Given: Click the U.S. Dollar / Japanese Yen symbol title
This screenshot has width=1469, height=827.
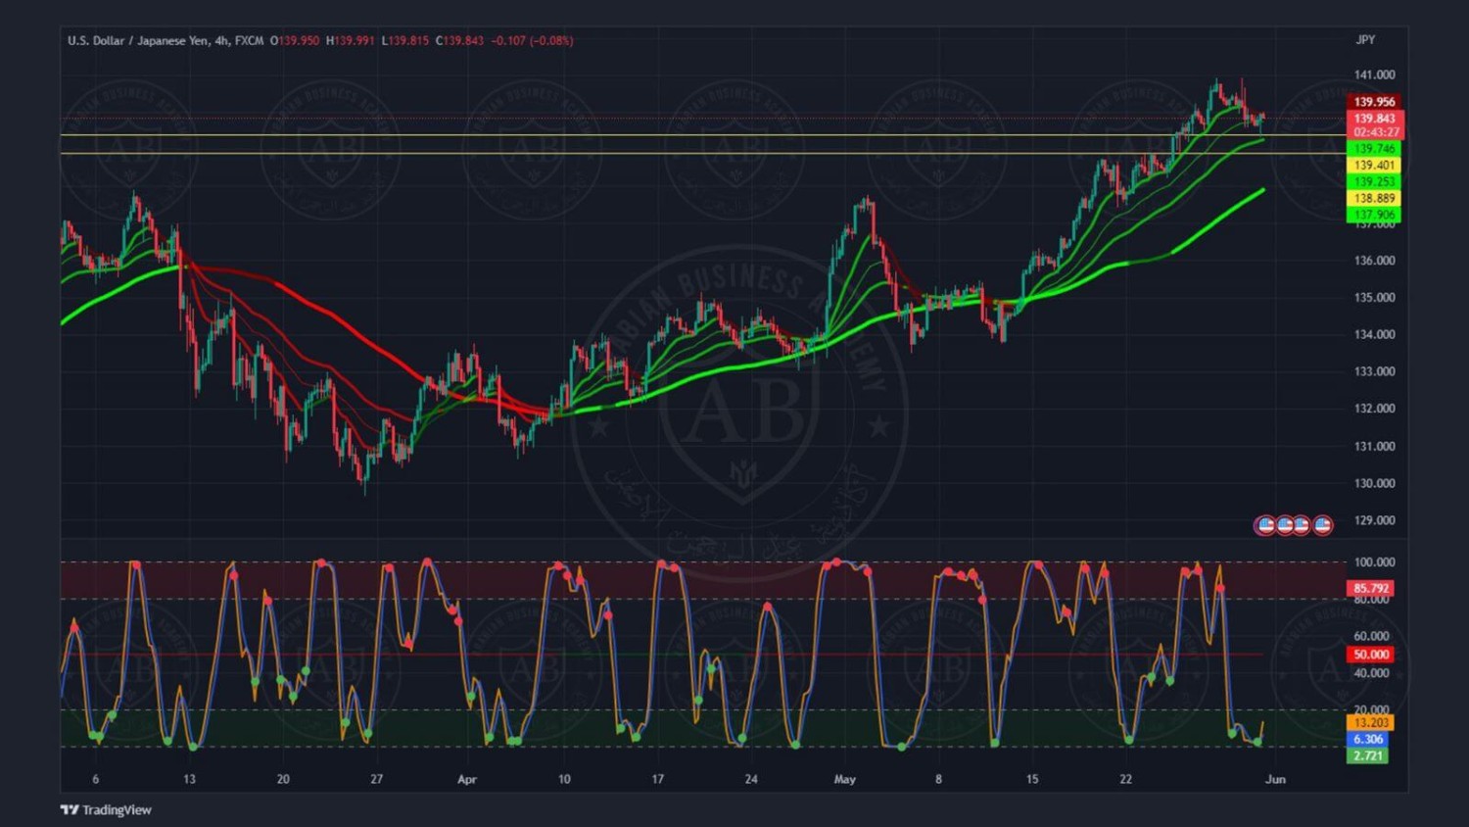Looking at the screenshot, I should coord(137,40).
